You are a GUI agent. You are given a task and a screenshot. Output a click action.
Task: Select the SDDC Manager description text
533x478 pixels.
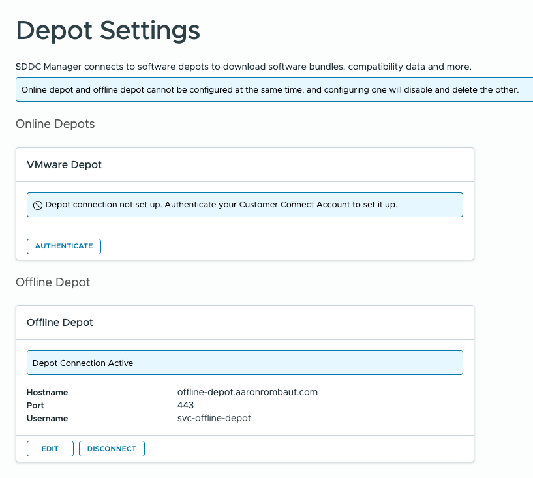[x=243, y=67]
